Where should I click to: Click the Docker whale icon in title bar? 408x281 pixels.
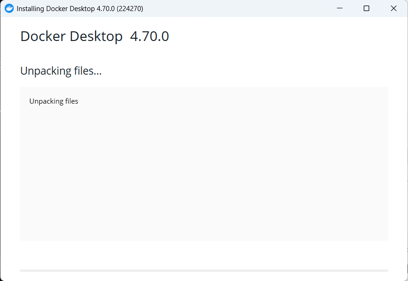pyautogui.click(x=9, y=9)
